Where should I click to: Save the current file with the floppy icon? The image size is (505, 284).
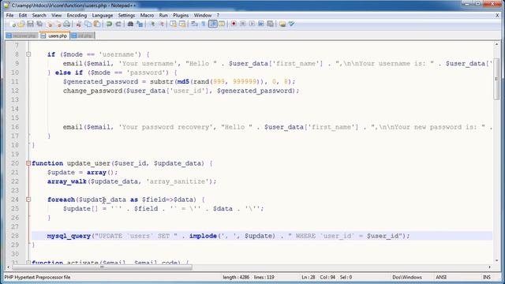tap(30, 24)
